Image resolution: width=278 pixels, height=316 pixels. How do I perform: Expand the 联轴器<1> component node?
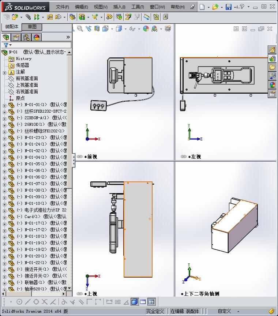point(5,283)
